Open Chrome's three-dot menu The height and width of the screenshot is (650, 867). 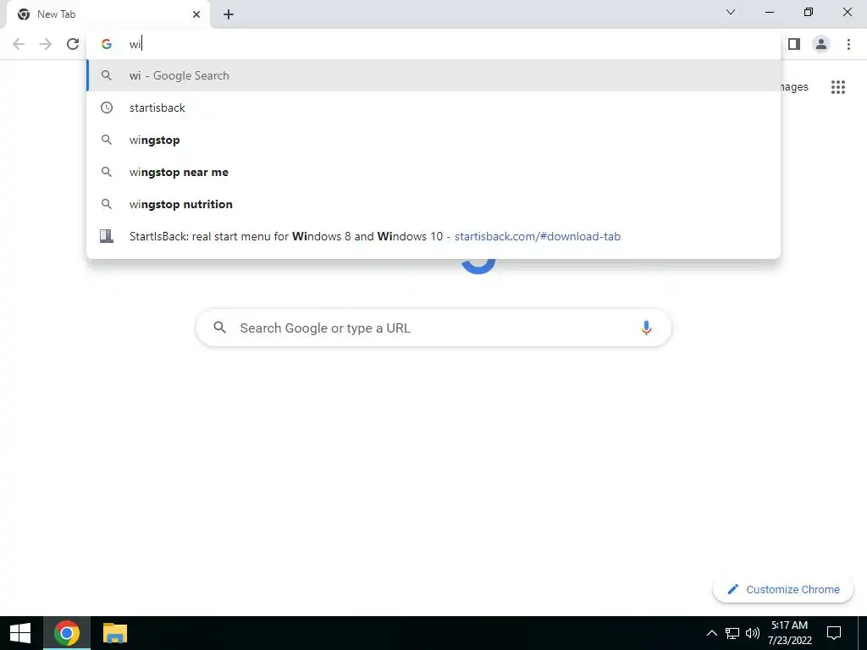(x=848, y=44)
